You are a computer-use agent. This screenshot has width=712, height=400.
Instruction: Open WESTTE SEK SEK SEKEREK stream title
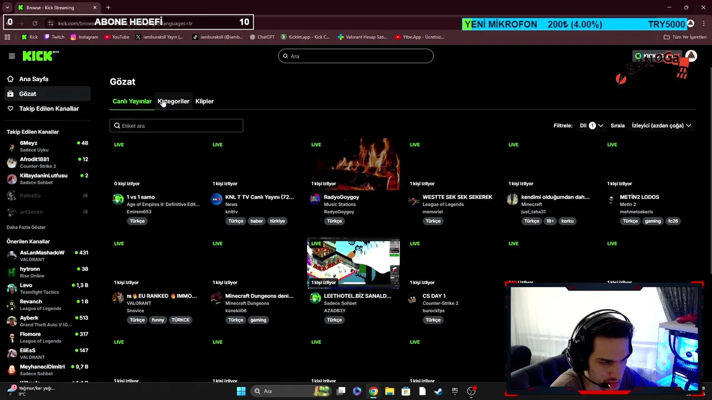point(457,197)
